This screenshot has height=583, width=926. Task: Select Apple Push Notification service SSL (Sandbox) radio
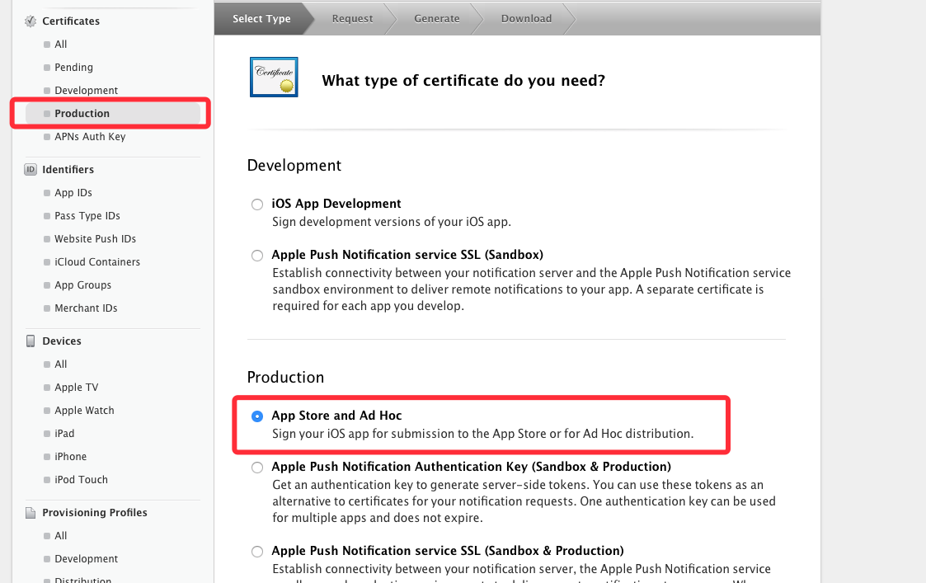257,256
